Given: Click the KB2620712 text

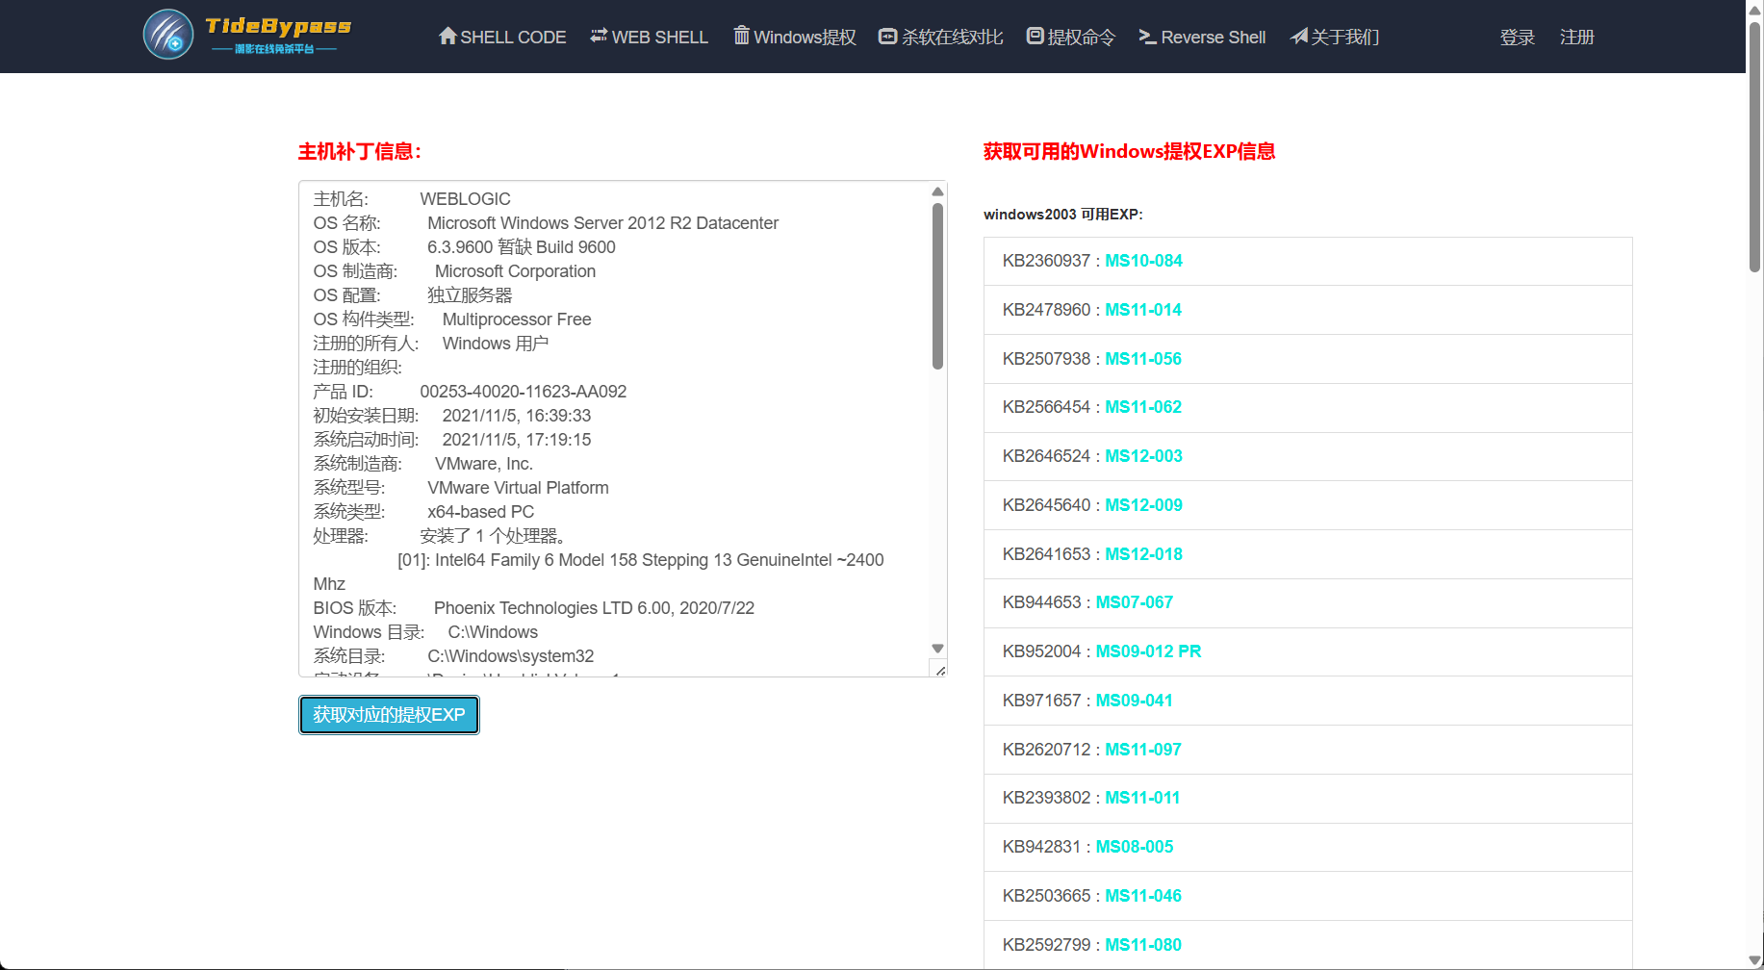Looking at the screenshot, I should [1046, 750].
